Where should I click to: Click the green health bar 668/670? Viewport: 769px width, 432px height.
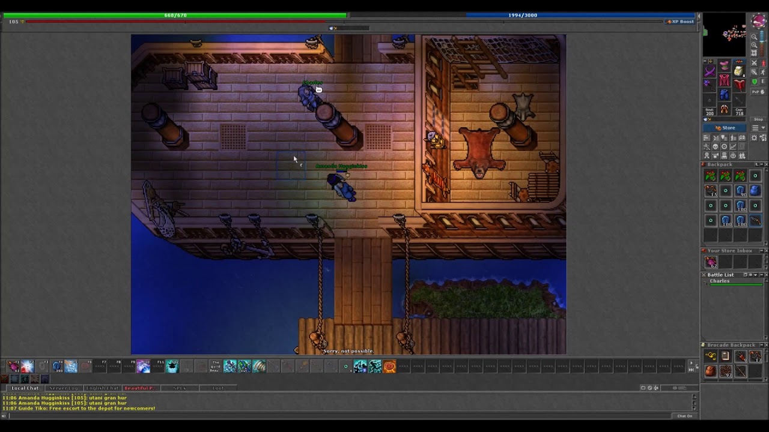click(x=175, y=15)
